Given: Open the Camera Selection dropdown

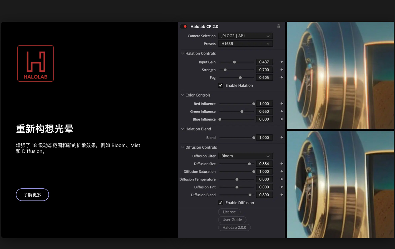Looking at the screenshot, I should coord(245,36).
